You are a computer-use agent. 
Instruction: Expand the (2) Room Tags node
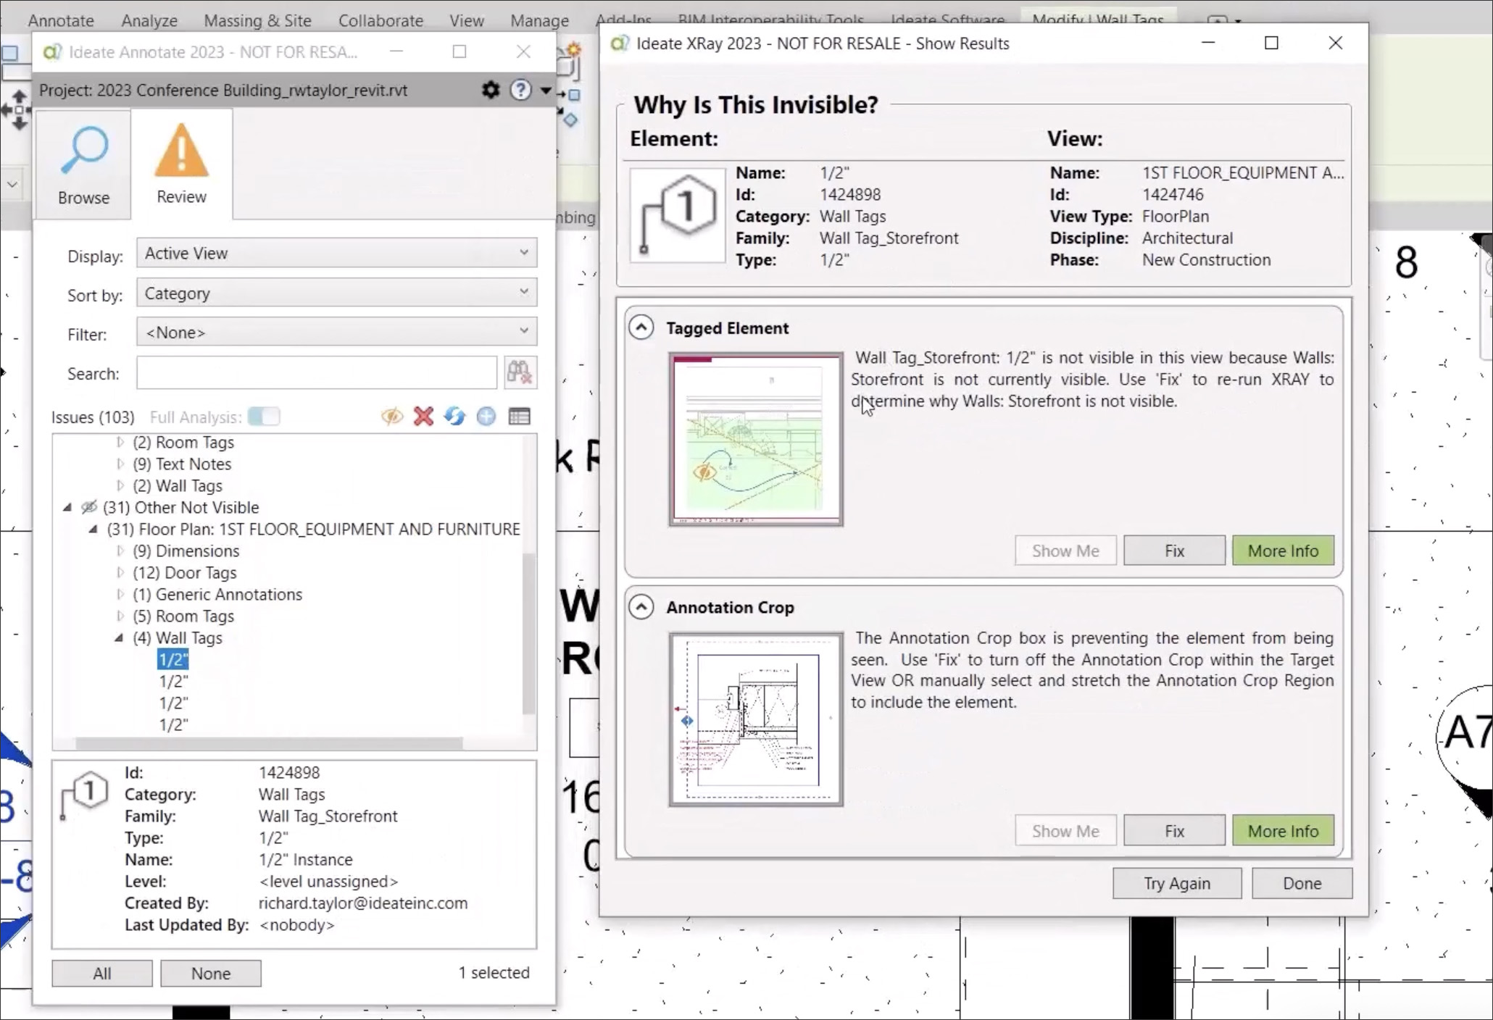point(120,442)
